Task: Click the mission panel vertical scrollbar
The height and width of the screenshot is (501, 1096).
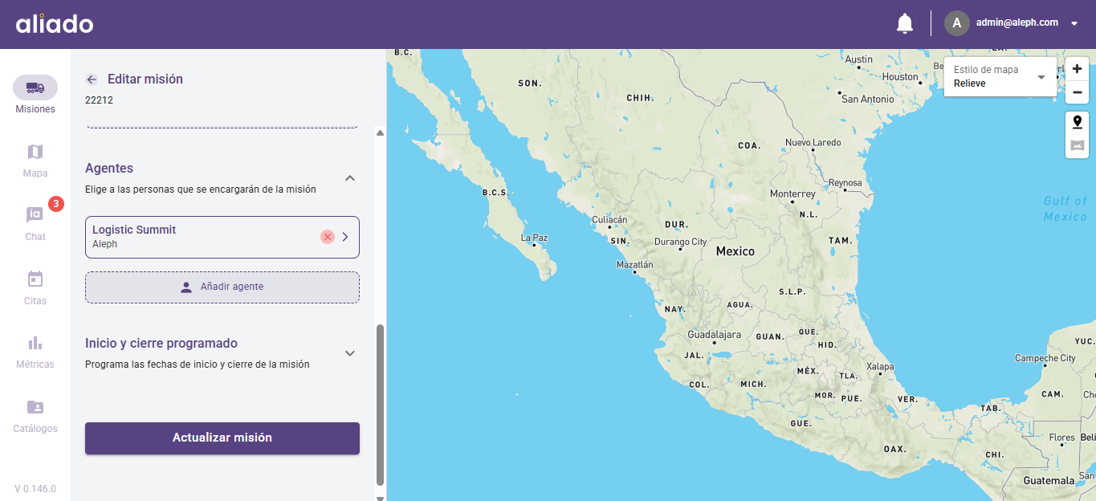Action: click(x=380, y=405)
